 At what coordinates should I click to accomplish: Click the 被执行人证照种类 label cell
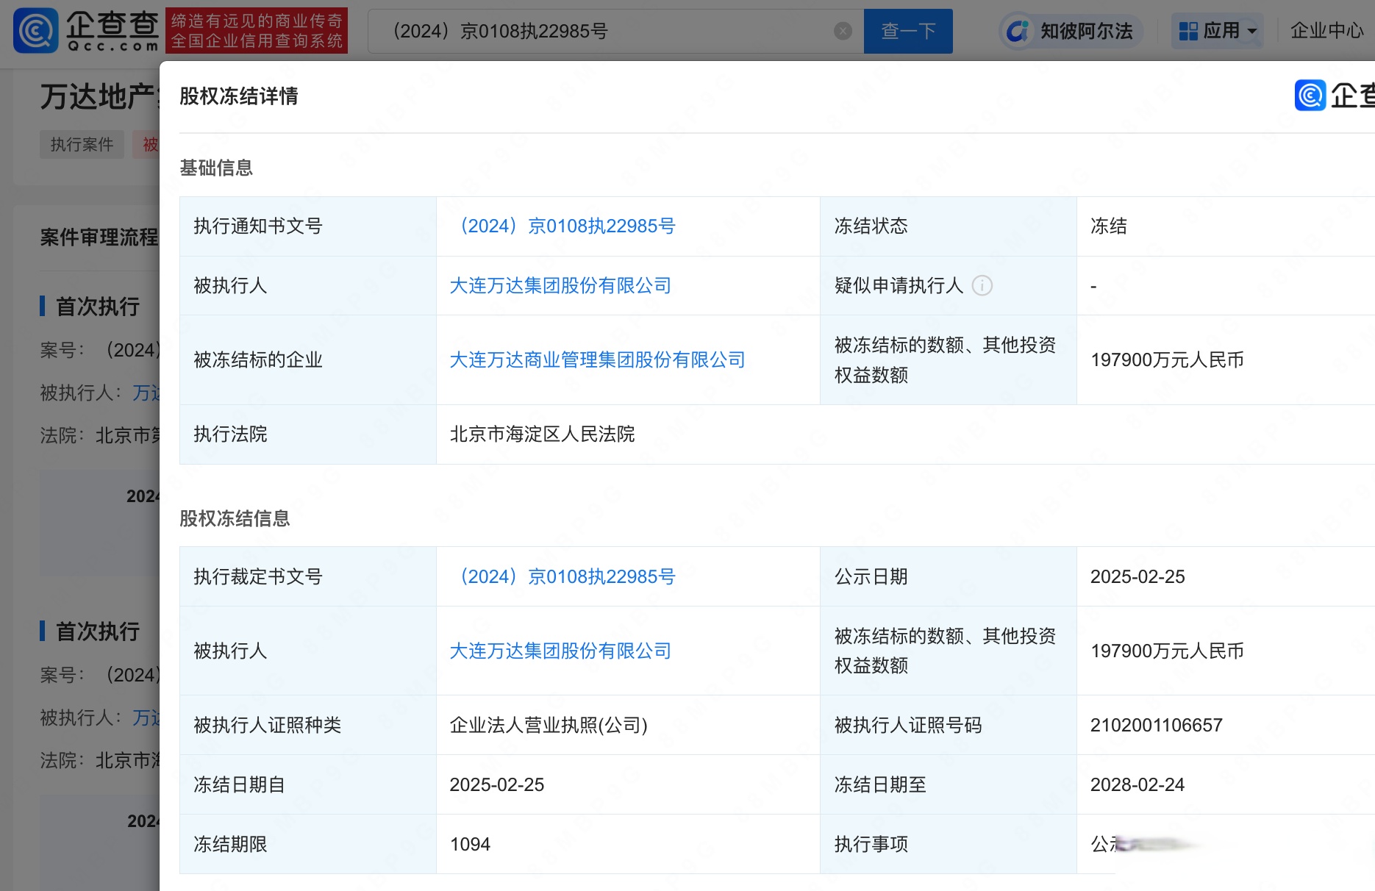tap(308, 725)
